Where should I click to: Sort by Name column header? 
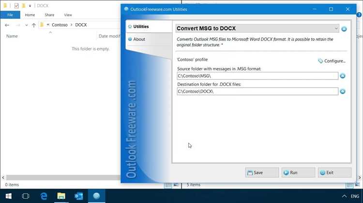point(12,36)
